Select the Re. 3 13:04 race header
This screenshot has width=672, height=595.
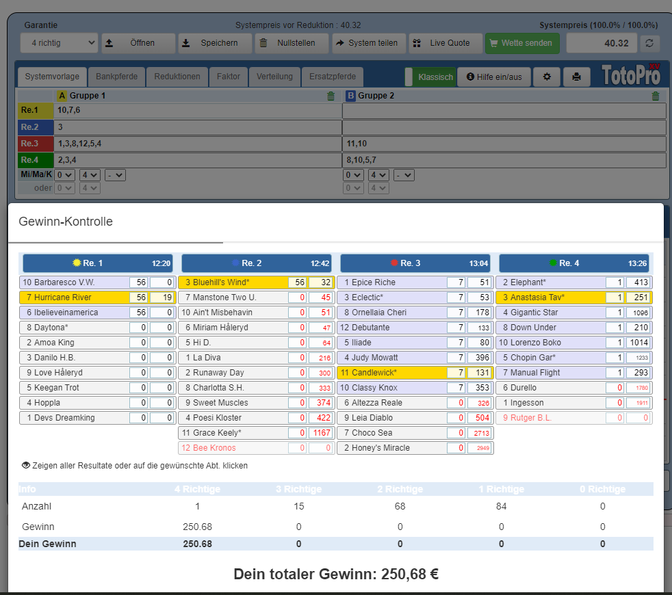click(415, 263)
